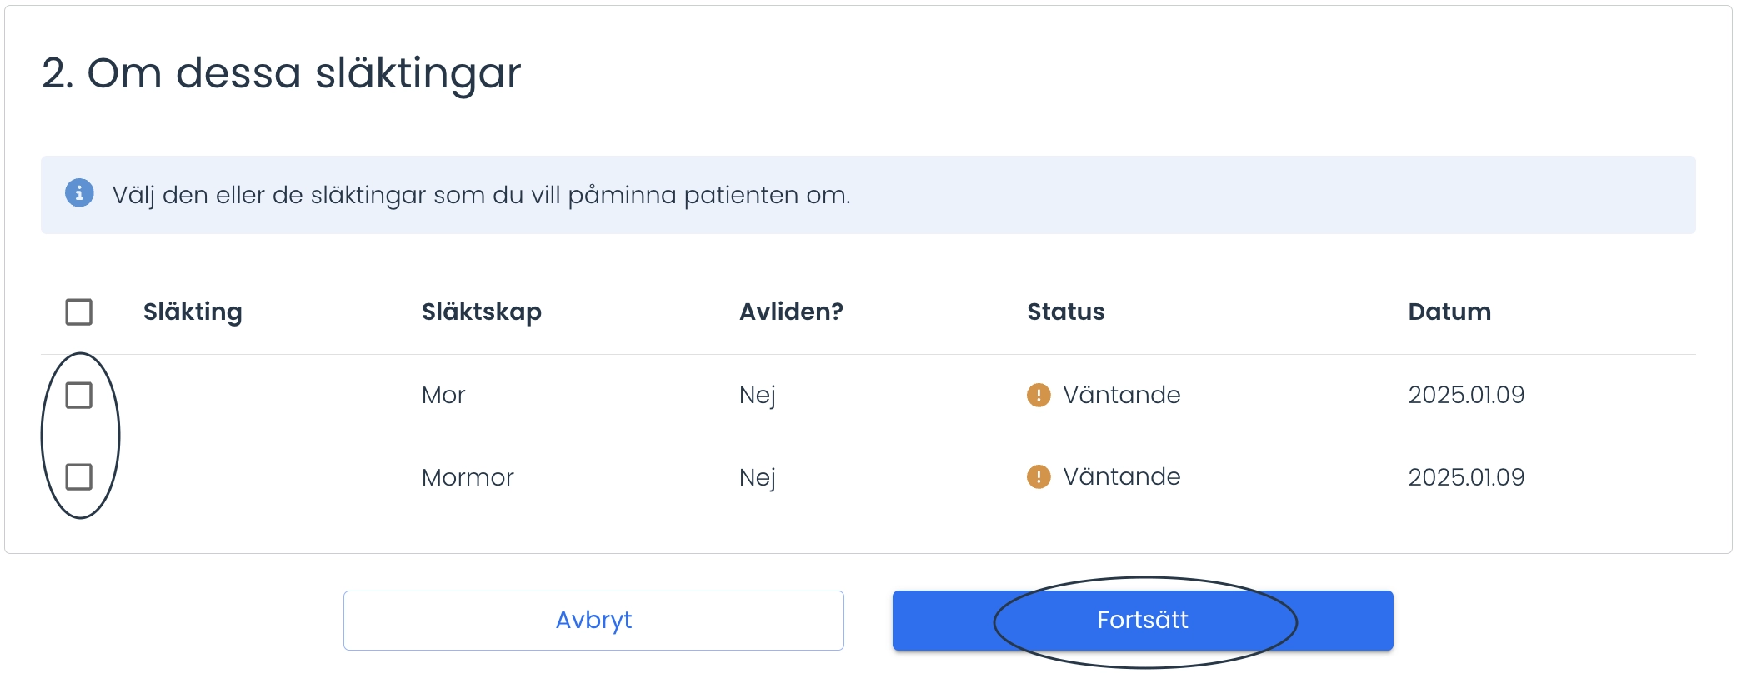This screenshot has width=1737, height=683.
Task: Check the checkbox for the Mormor relative
Action: tap(79, 476)
